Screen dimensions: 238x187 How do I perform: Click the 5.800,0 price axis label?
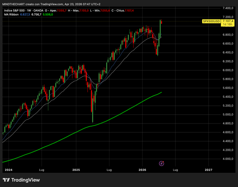pos(228,79)
